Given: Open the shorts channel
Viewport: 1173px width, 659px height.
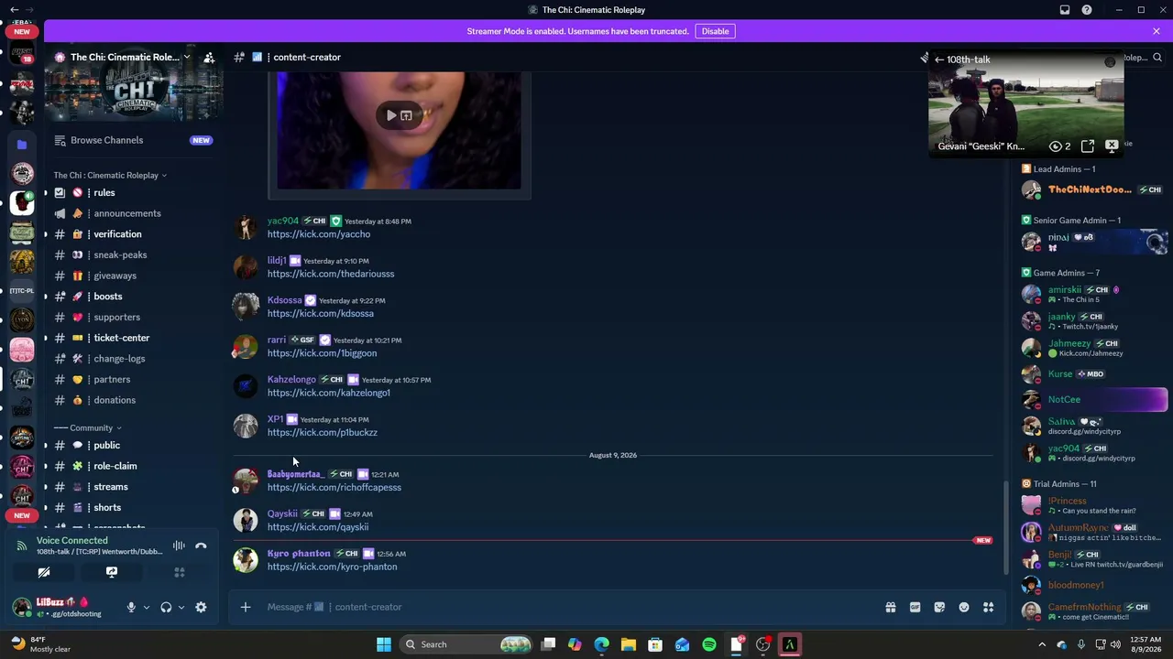Looking at the screenshot, I should coord(133,507).
